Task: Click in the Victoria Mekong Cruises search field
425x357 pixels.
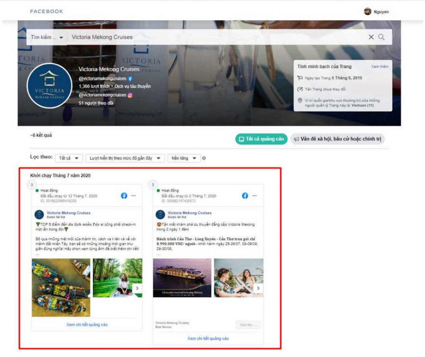Action: pos(217,37)
